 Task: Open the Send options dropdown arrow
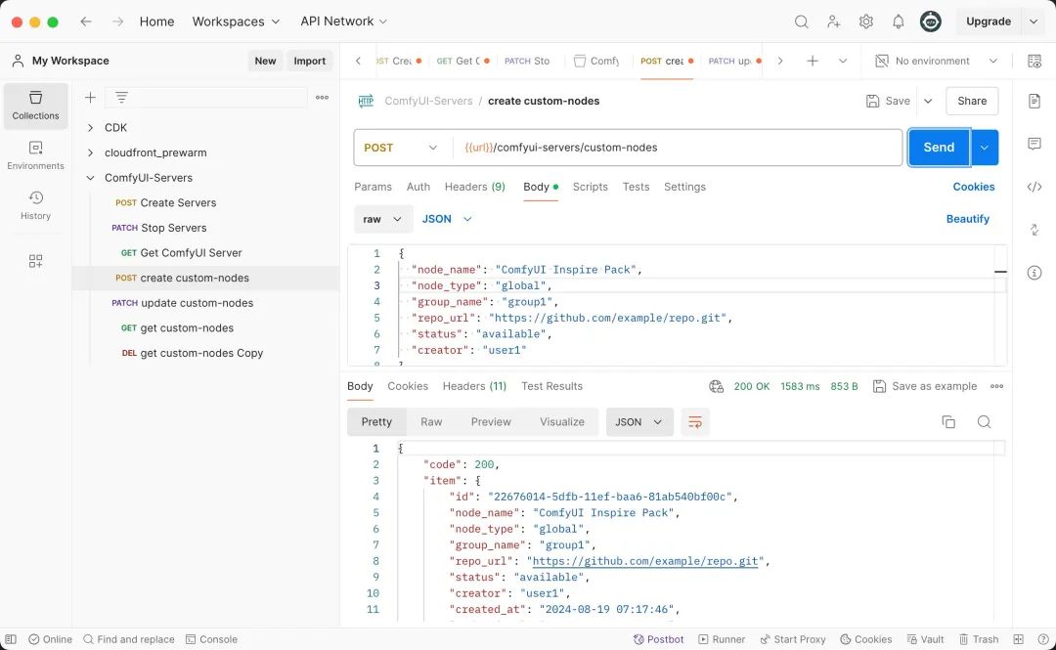[985, 148]
